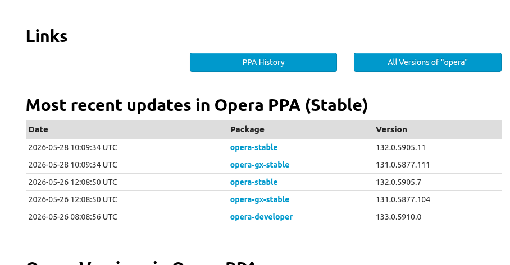This screenshot has width=510, height=265.
Task: Select version text 132.0.5905.7
Action: [398, 182]
